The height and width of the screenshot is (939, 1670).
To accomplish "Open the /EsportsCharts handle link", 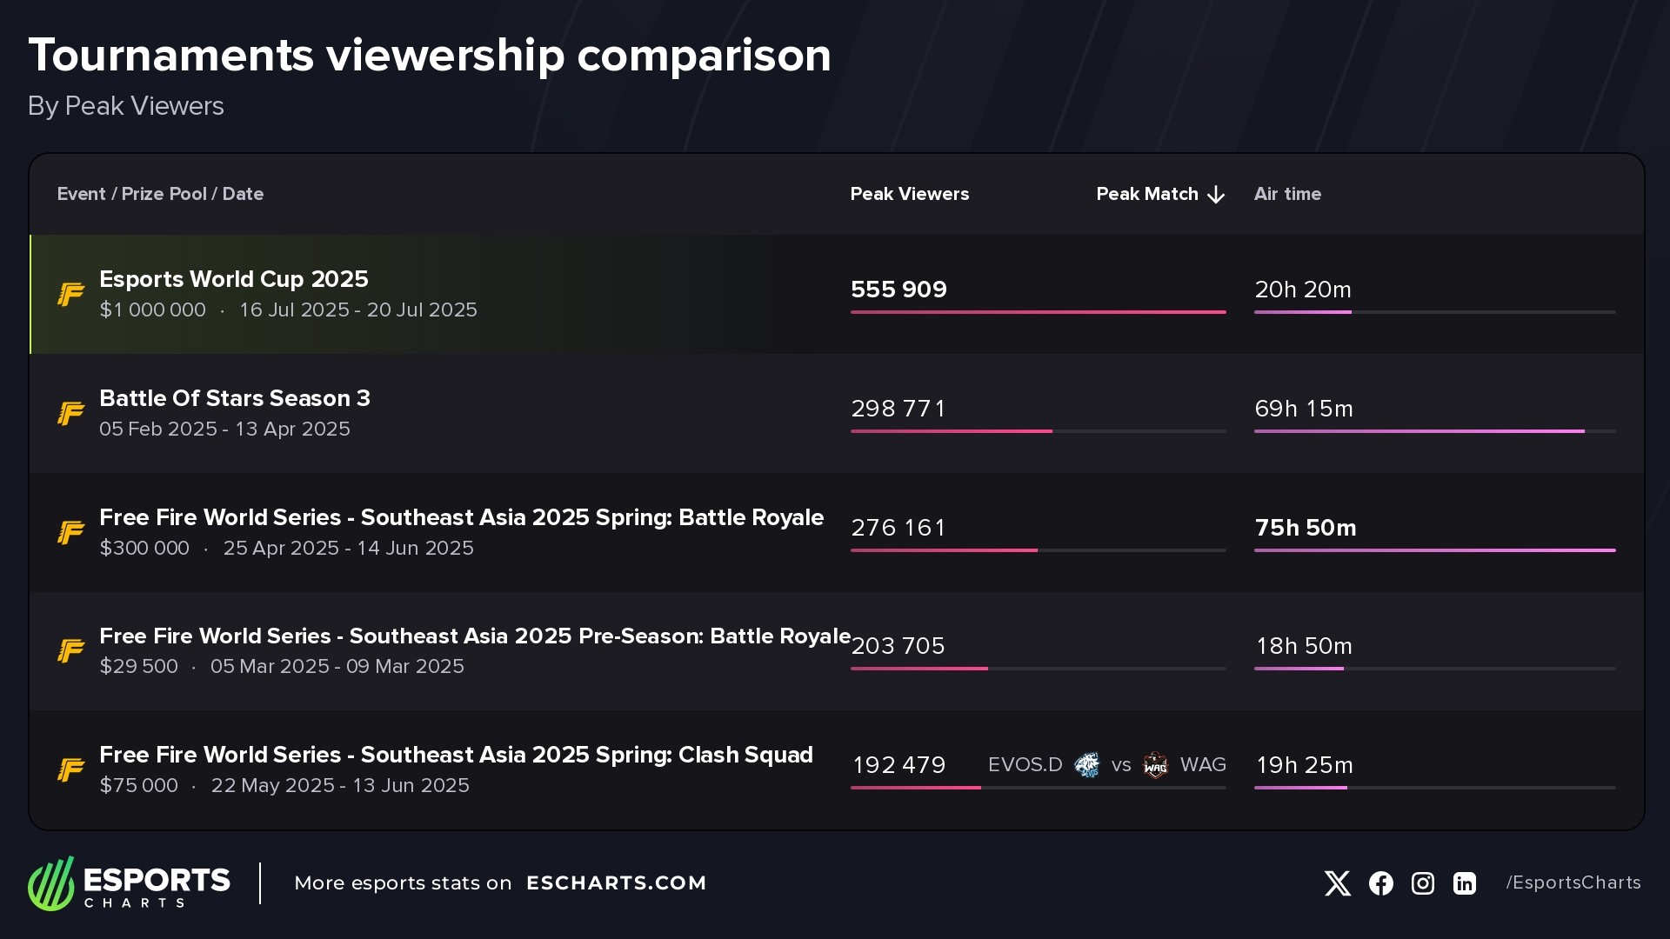I will (x=1573, y=882).
